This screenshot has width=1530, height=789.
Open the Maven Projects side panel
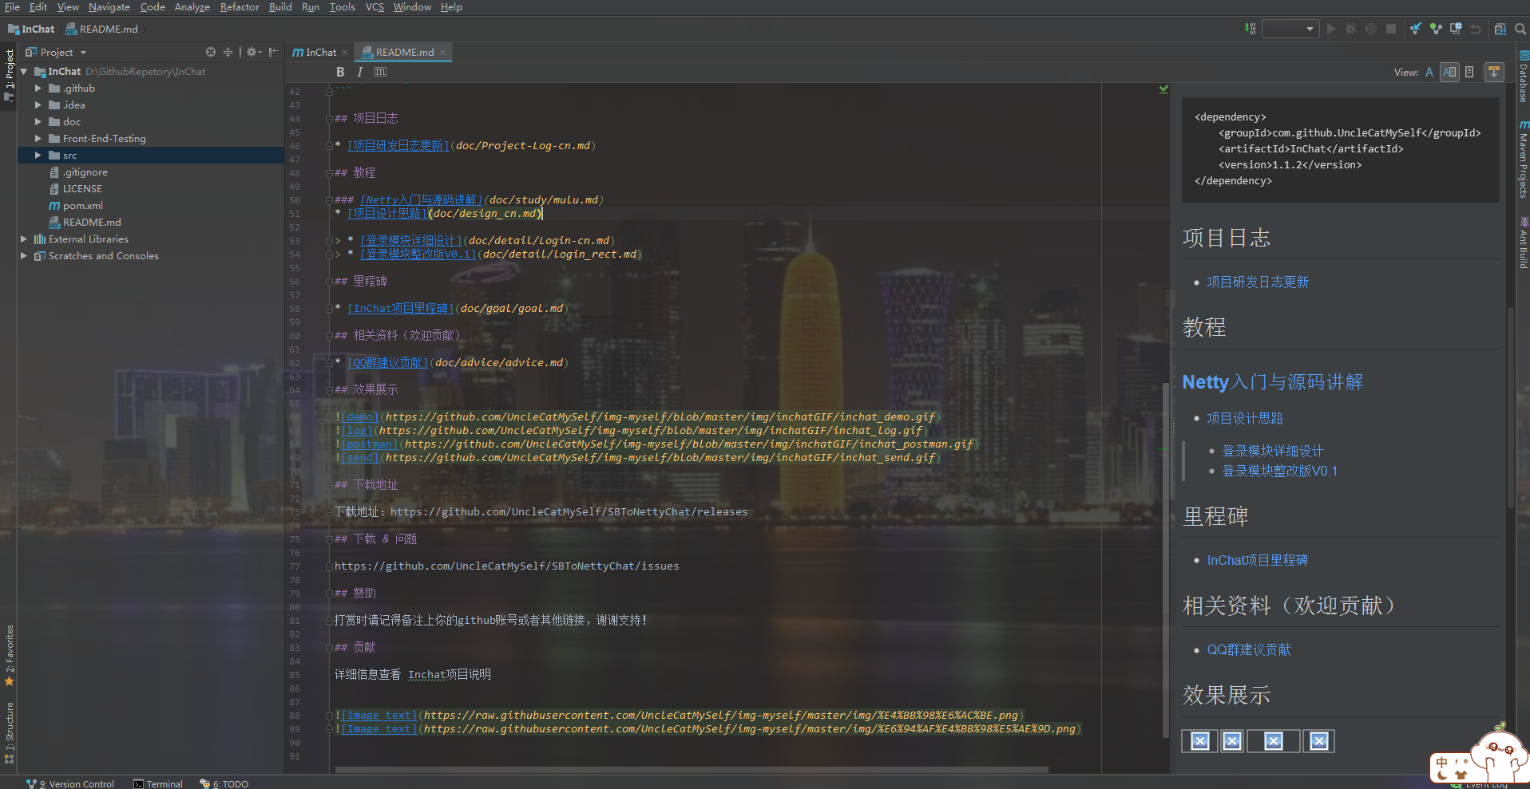coord(1523,160)
